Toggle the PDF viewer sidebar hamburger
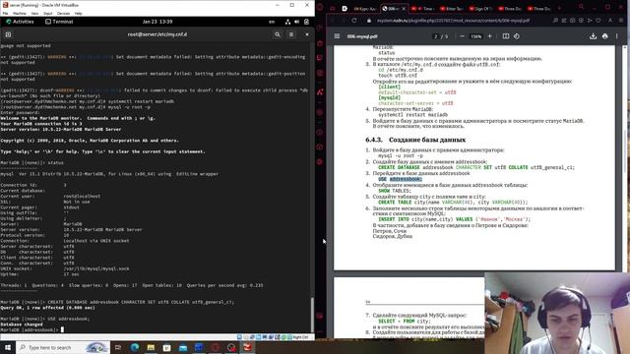 tap(337, 36)
